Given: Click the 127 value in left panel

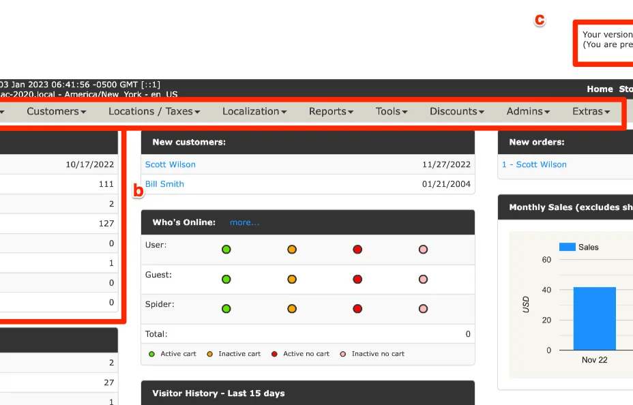Looking at the screenshot, I should point(106,224).
